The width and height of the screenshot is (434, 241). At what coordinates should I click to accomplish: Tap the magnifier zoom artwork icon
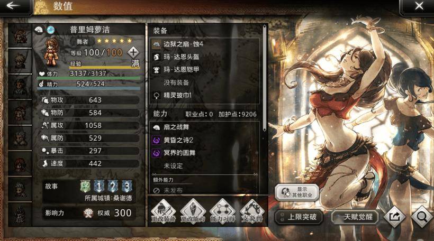422,217
